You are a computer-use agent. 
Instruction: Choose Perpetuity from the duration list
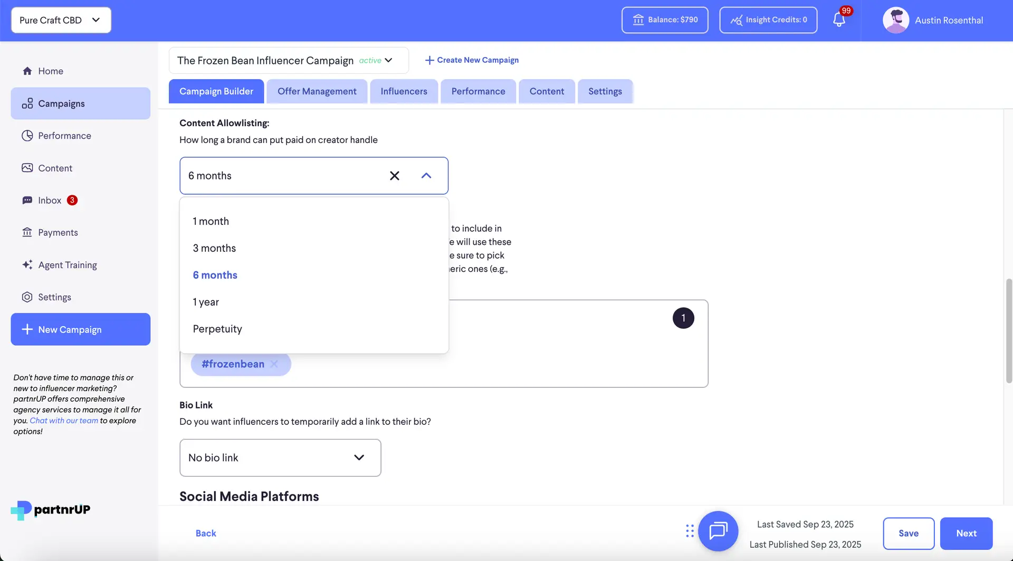pos(217,328)
